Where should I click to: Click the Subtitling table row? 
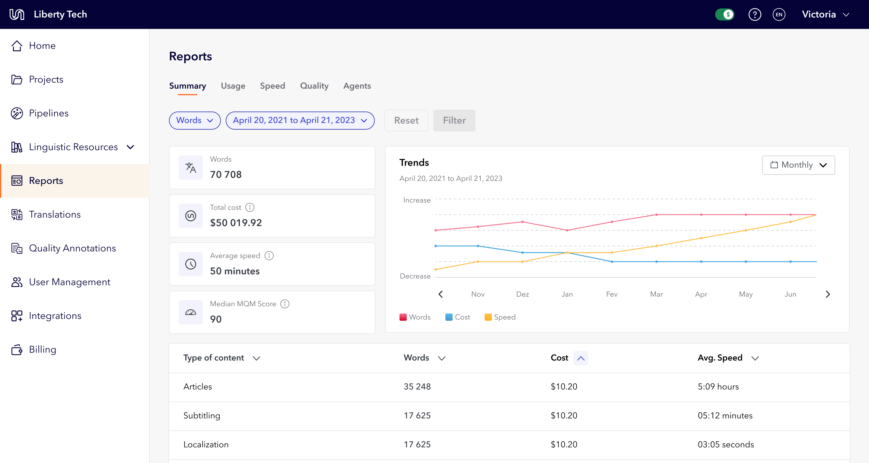tap(509, 416)
